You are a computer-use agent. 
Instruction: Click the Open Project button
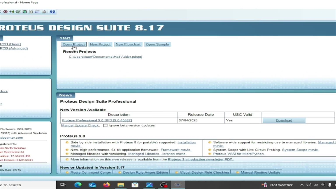tap(73, 44)
